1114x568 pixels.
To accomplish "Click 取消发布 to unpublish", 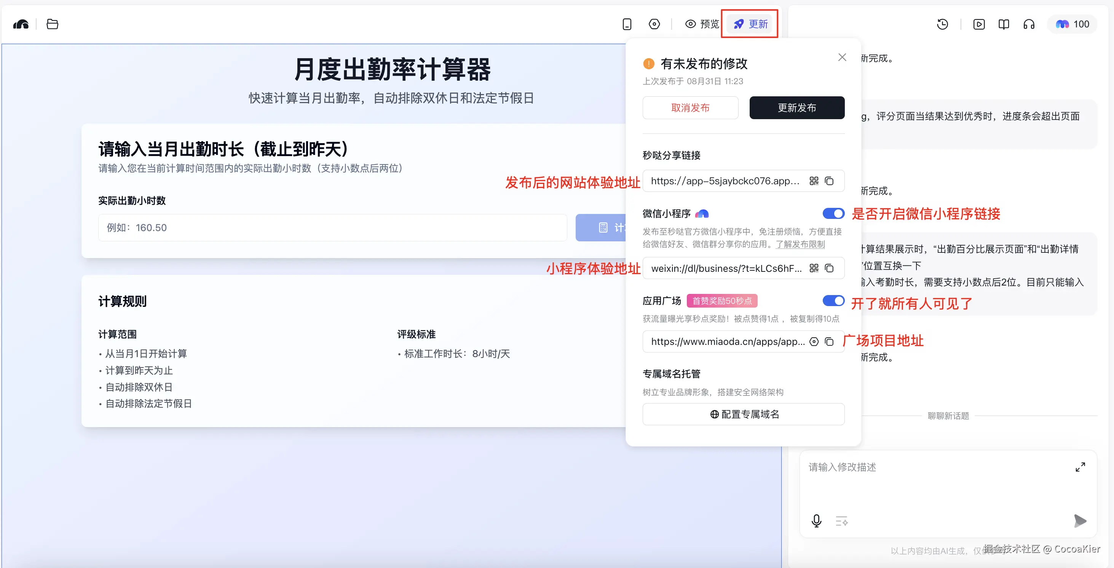I will (x=690, y=108).
